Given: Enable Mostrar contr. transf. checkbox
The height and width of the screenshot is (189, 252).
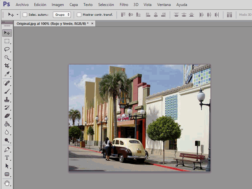Looking at the screenshot, I should click(79, 15).
